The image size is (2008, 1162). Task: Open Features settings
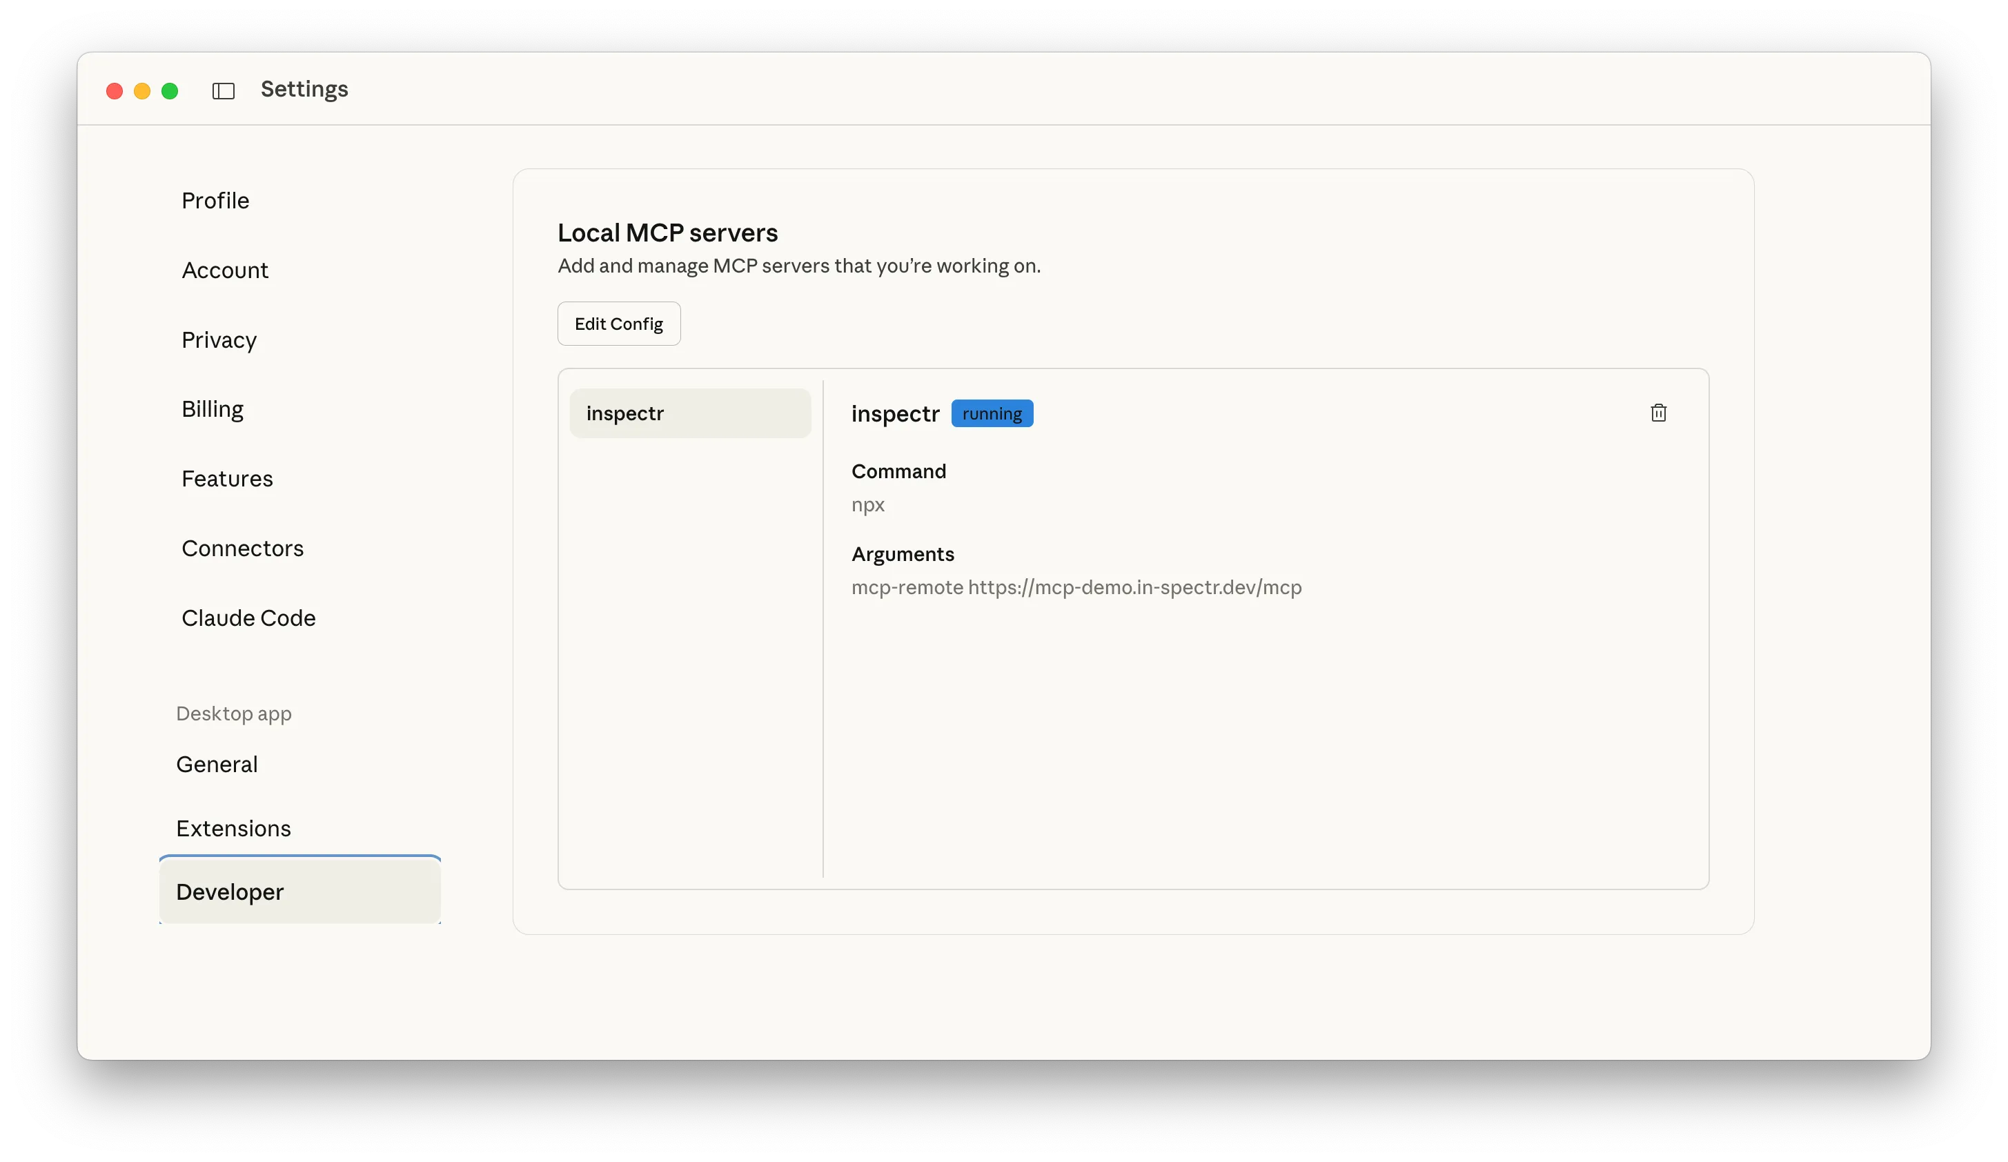coord(227,478)
